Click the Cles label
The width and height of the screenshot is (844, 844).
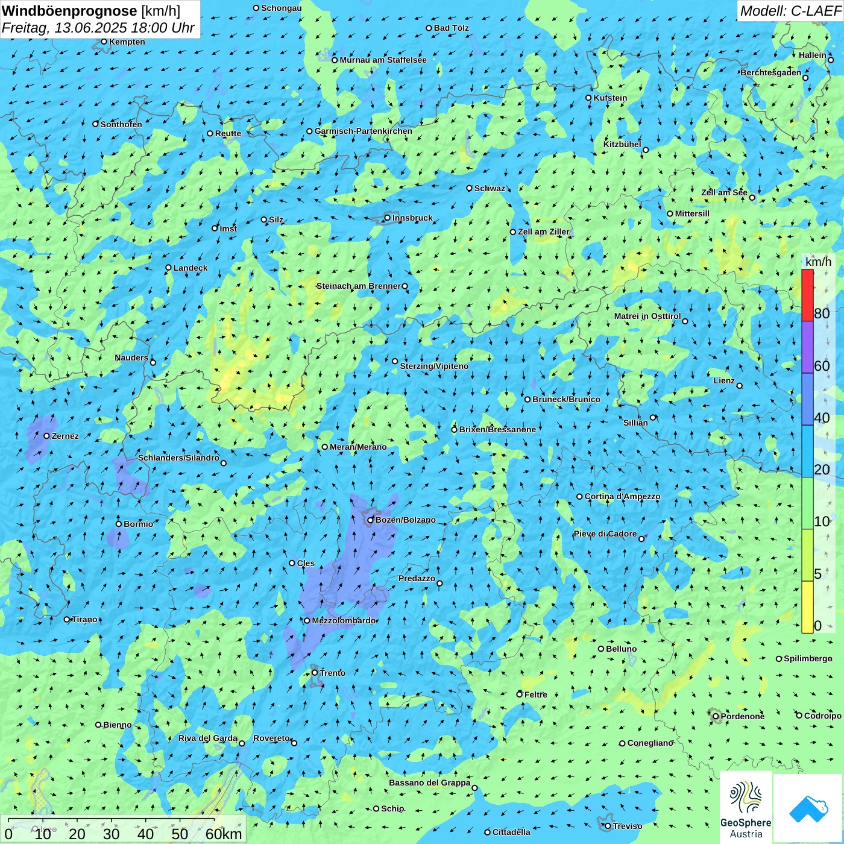point(306,563)
